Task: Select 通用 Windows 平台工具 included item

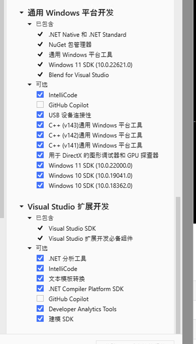Action: (80, 55)
